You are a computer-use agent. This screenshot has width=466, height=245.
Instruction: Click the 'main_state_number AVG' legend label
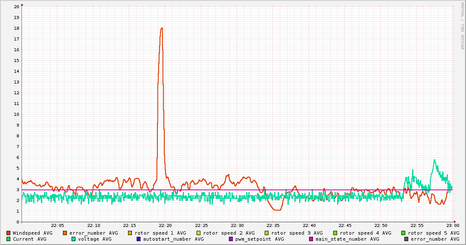tap(347, 239)
